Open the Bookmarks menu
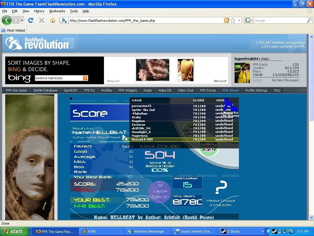This screenshot has height=236, width=314. click(x=57, y=11)
